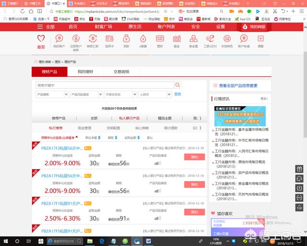
Task: Open File Explorer in taskbar
Action: tap(90, 241)
